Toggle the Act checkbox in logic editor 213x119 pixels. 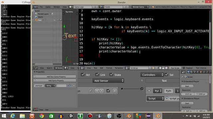pos(83,74)
